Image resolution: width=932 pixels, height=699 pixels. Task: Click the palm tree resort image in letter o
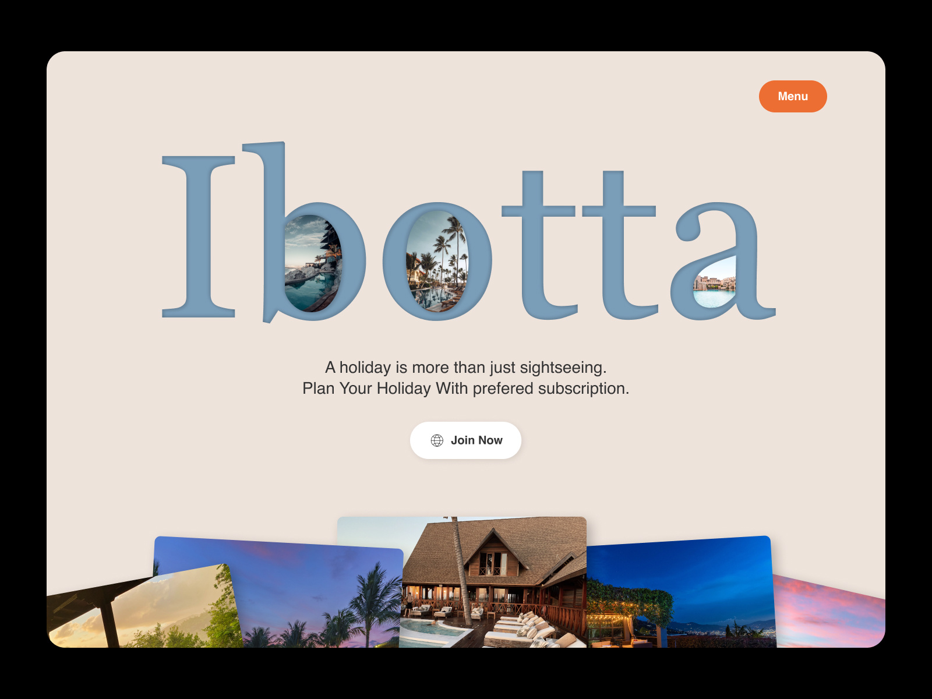coord(437,261)
